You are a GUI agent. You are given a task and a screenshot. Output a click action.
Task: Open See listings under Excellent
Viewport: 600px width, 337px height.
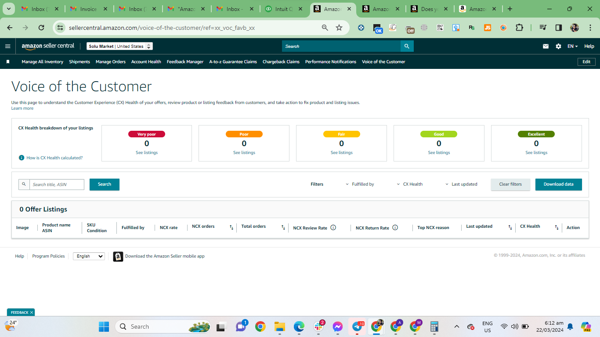[536, 153]
